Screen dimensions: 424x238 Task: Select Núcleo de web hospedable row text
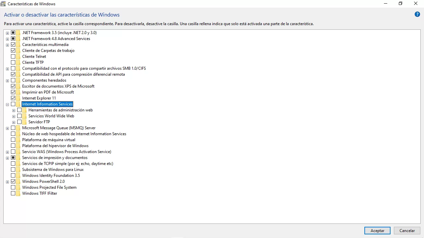[74, 134]
